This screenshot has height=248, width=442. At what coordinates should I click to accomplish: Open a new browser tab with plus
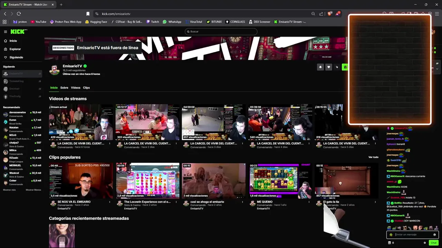tap(61, 4)
